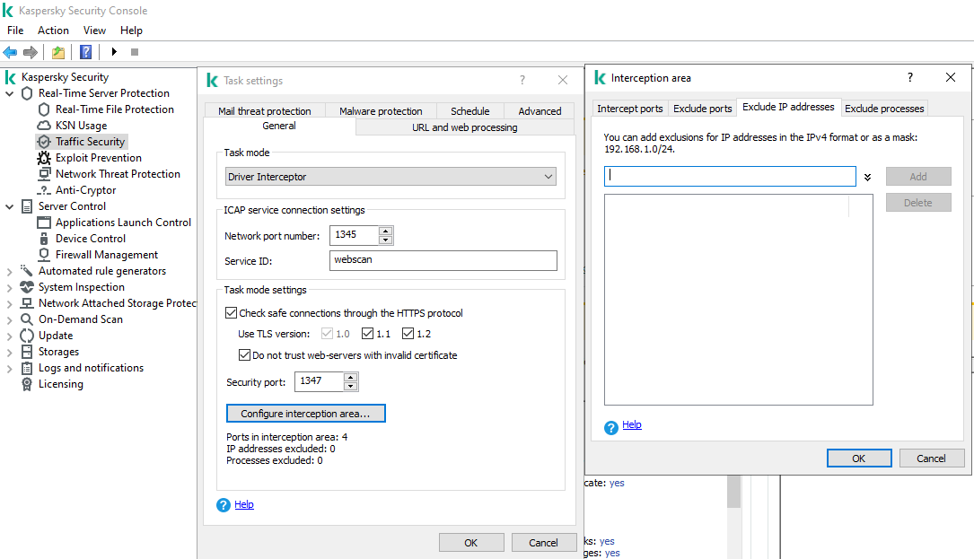Click the Firewall Management icon

coord(43,255)
